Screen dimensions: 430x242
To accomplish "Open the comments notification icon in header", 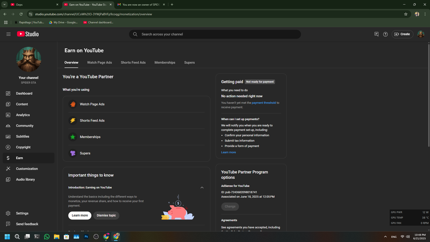I will point(376,34).
